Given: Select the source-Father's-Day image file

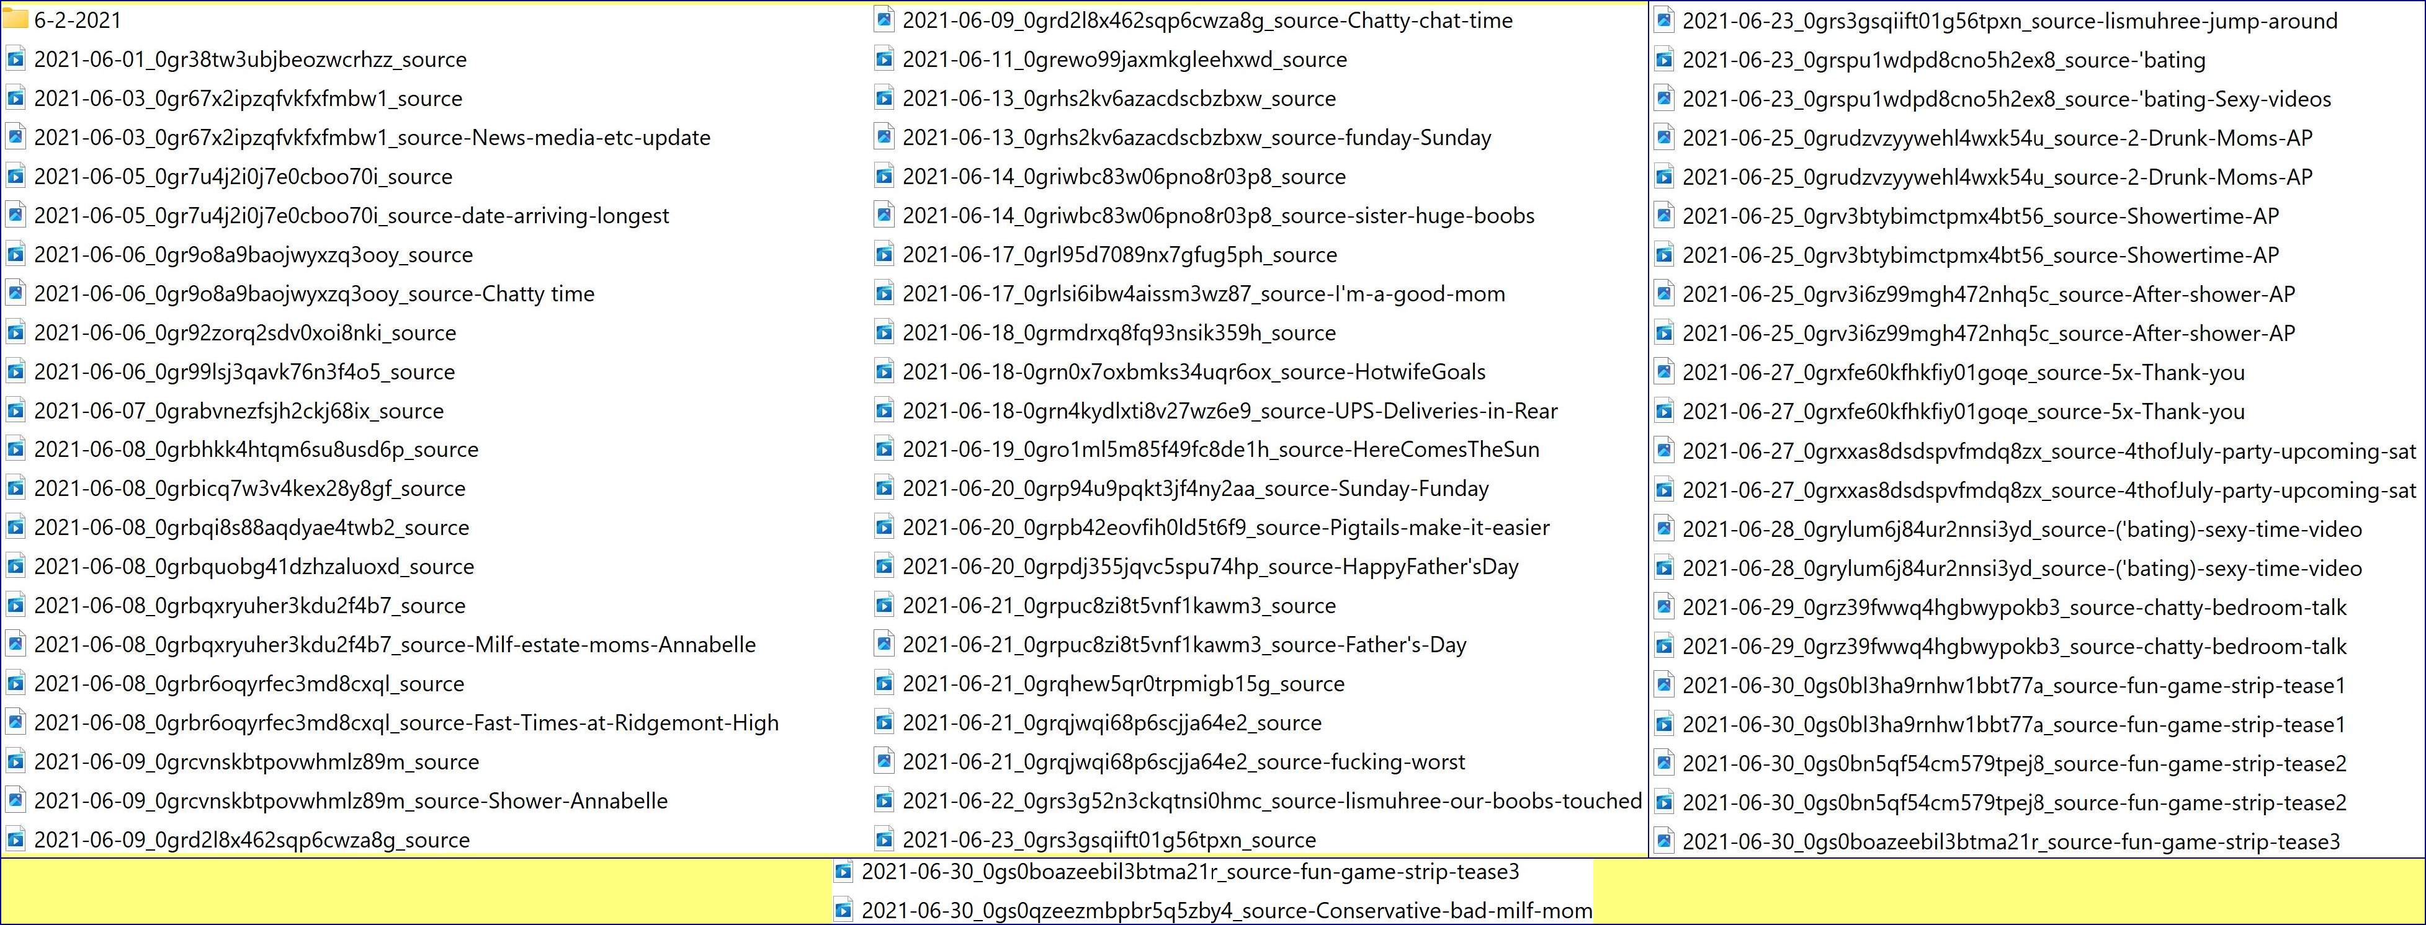Looking at the screenshot, I should click(x=1184, y=645).
